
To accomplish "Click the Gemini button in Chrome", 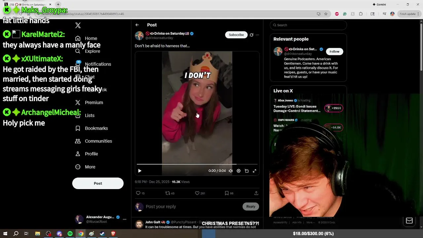I will 379,4.
